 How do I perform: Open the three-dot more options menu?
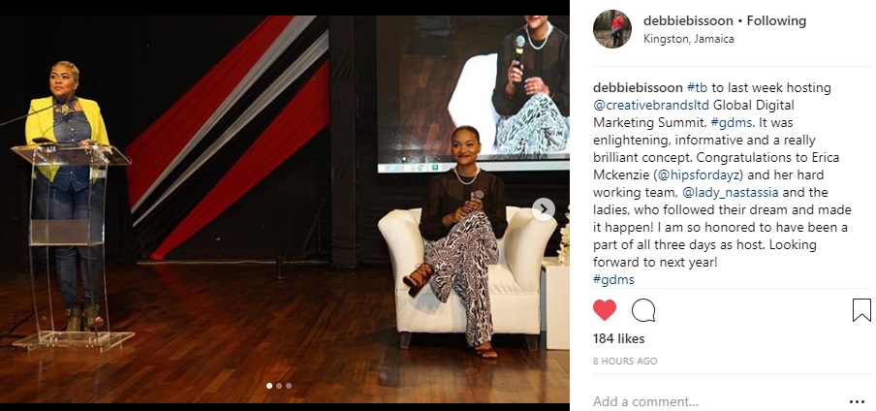(857, 401)
